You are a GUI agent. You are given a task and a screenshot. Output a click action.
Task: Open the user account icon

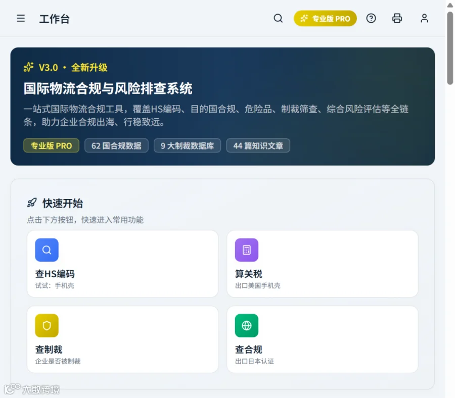pyautogui.click(x=424, y=19)
